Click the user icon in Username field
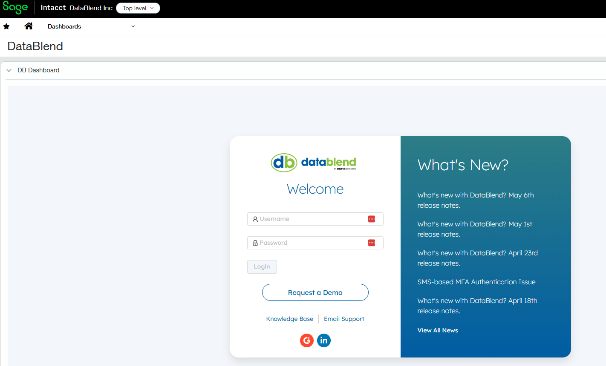This screenshot has width=606, height=366. tap(255, 219)
